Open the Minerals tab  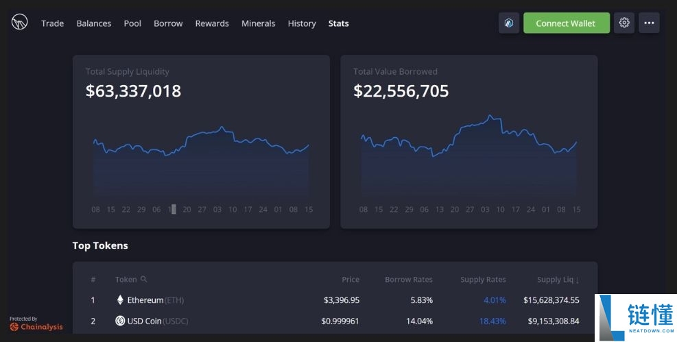pos(258,23)
